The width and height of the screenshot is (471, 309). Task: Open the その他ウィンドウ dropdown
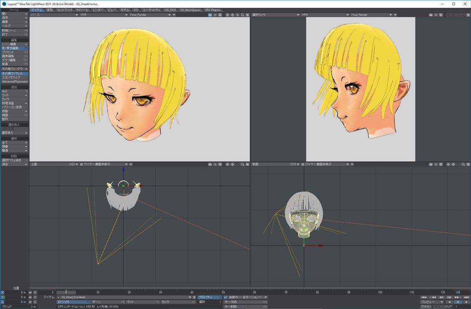click(15, 69)
